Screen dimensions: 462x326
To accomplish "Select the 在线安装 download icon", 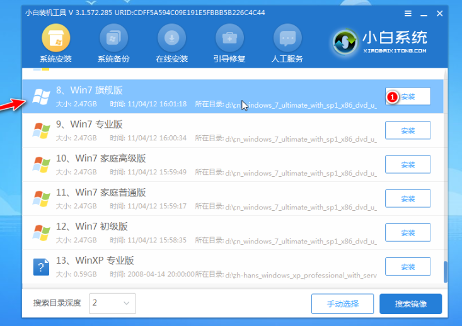I will (171, 39).
